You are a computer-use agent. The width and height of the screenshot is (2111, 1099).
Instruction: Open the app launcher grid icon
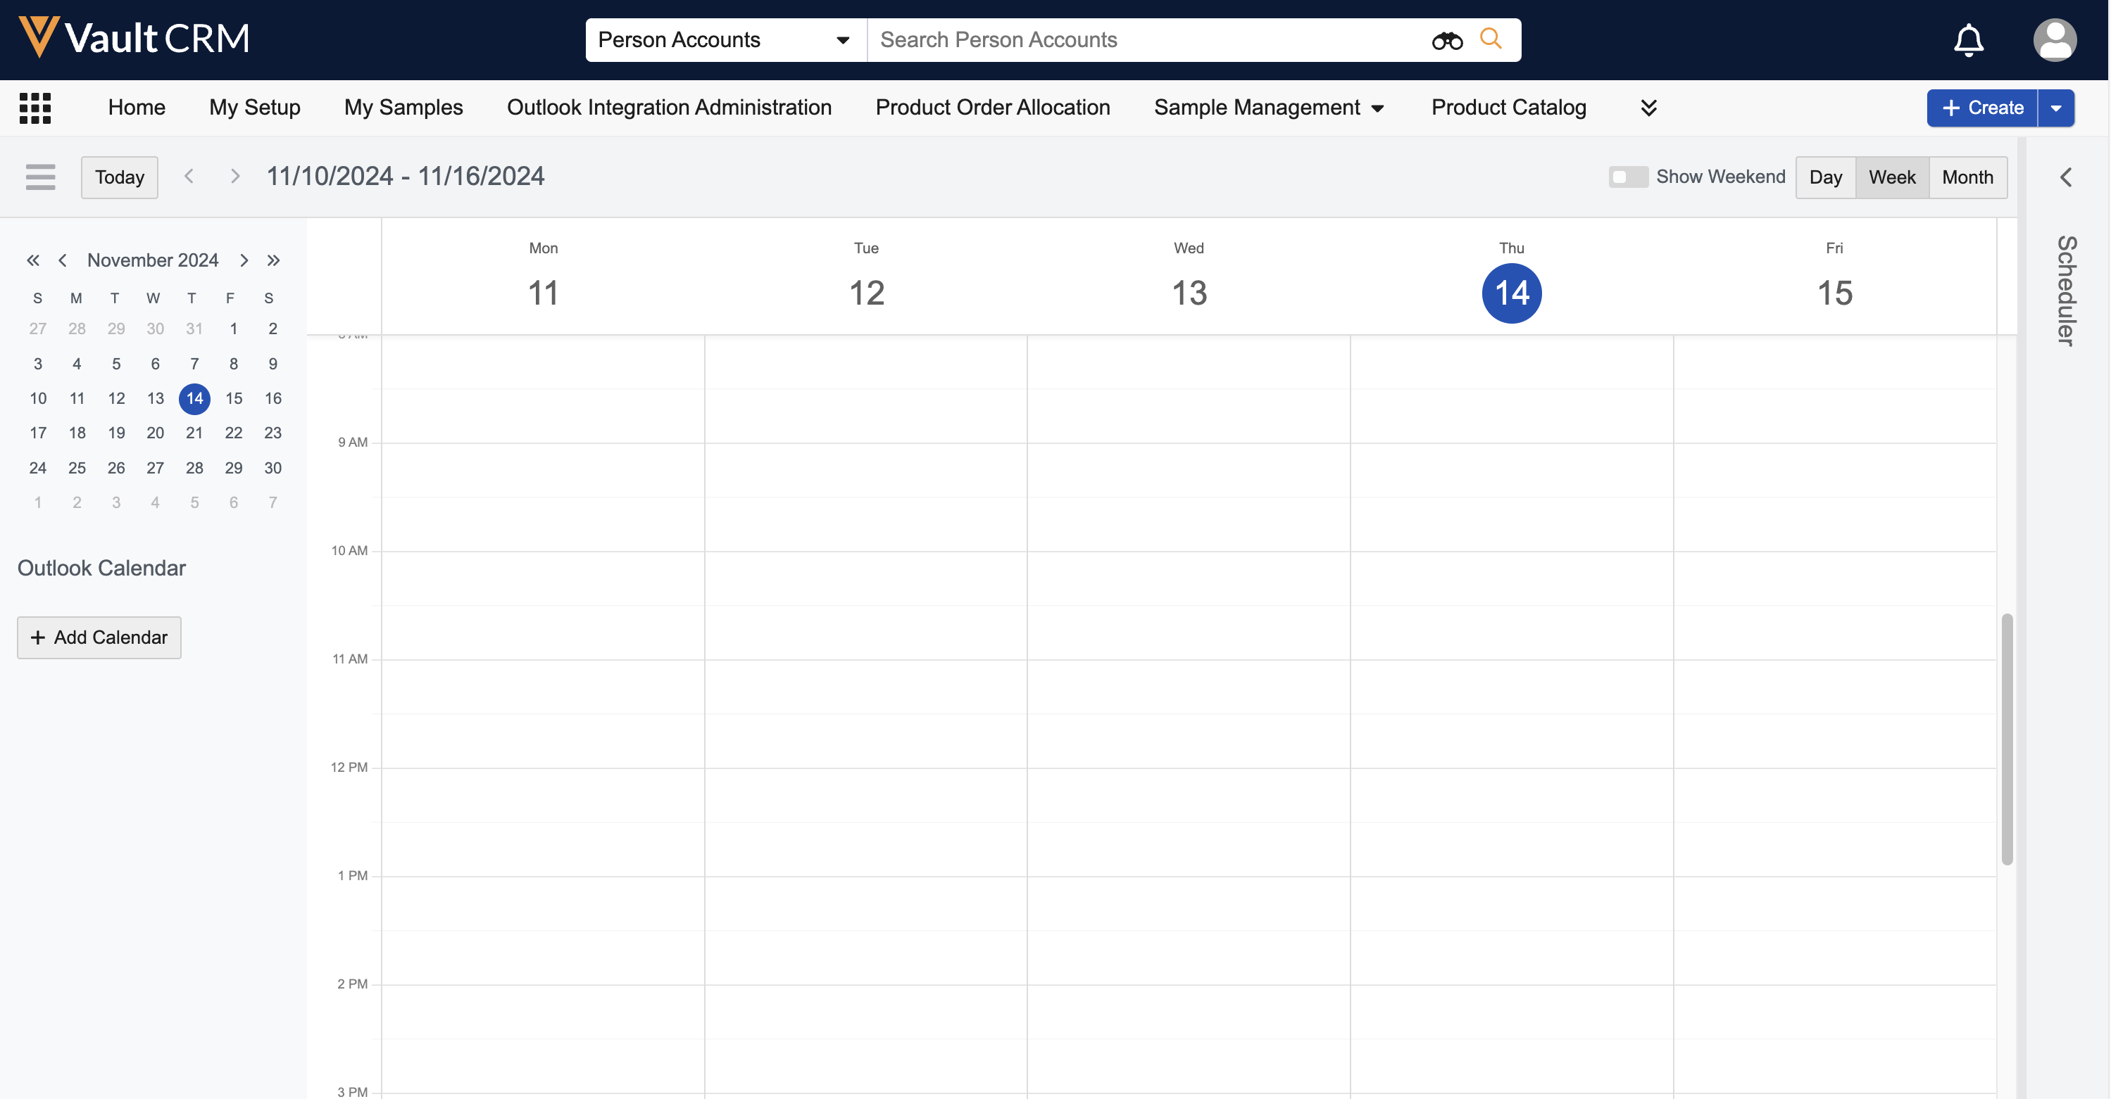tap(35, 107)
